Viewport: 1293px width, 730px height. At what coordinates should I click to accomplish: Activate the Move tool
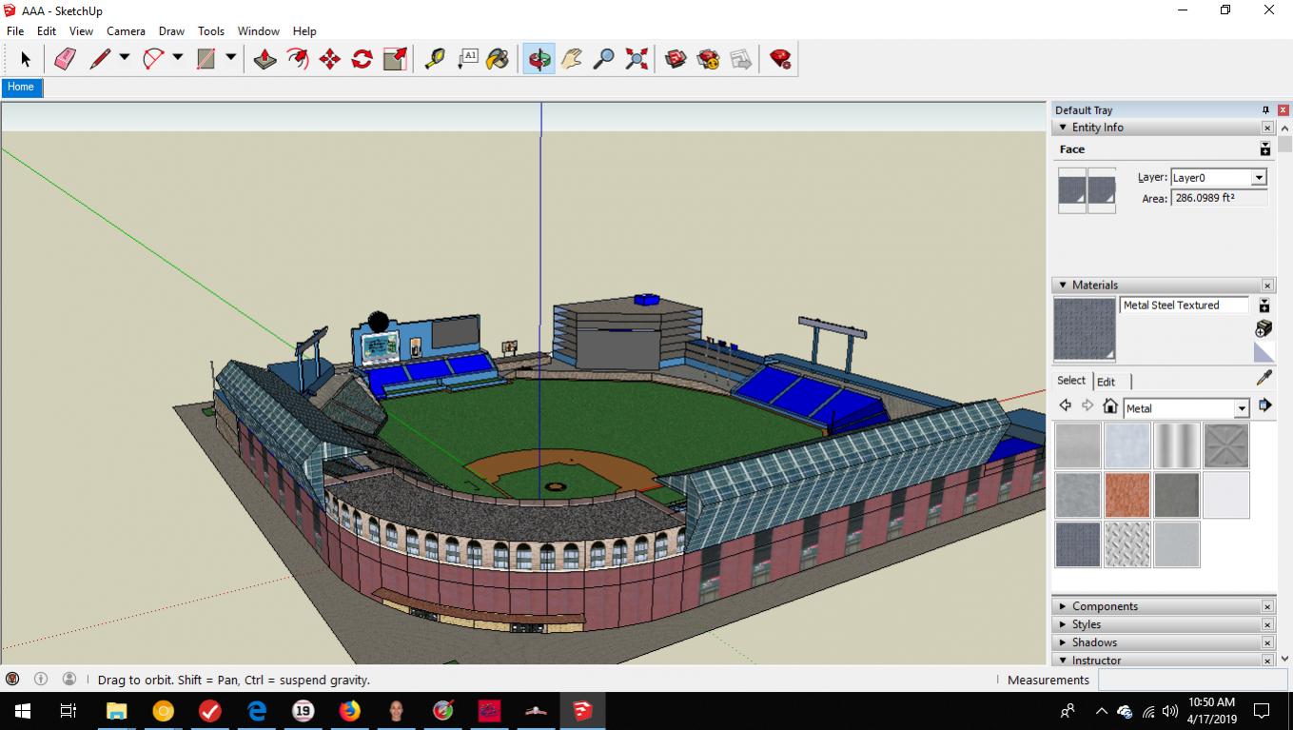click(330, 59)
